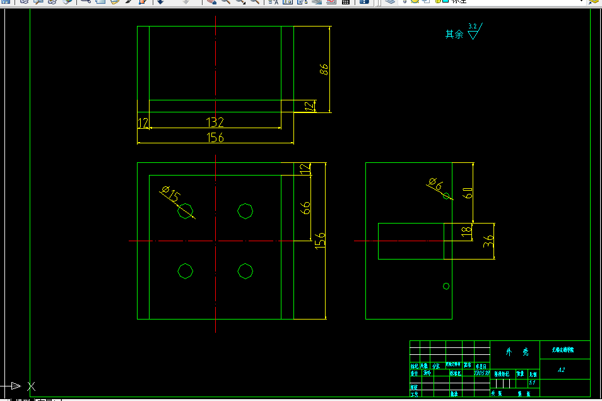
Task: Click the greyed Redo arrow
Action: pyautogui.click(x=186, y=1)
